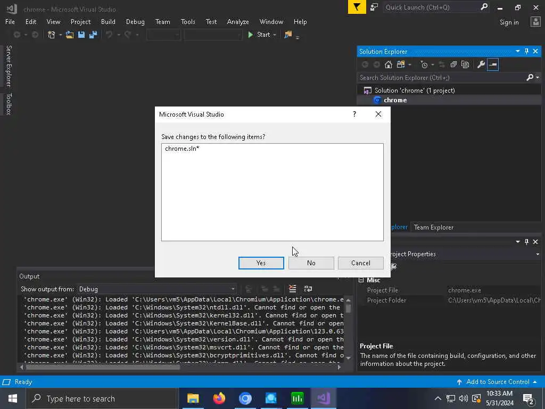This screenshot has height=409, width=545.
Task: Show hidden system tray icons chevron
Action: [438, 398]
